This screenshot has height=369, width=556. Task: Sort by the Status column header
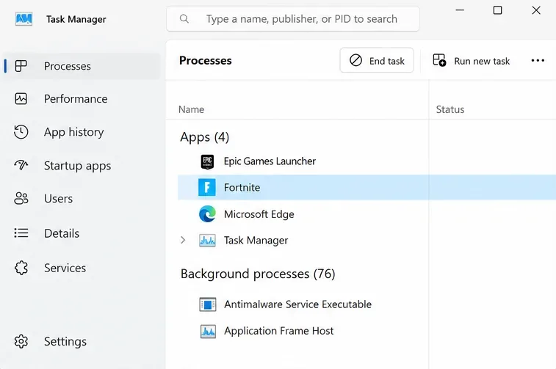coord(450,109)
